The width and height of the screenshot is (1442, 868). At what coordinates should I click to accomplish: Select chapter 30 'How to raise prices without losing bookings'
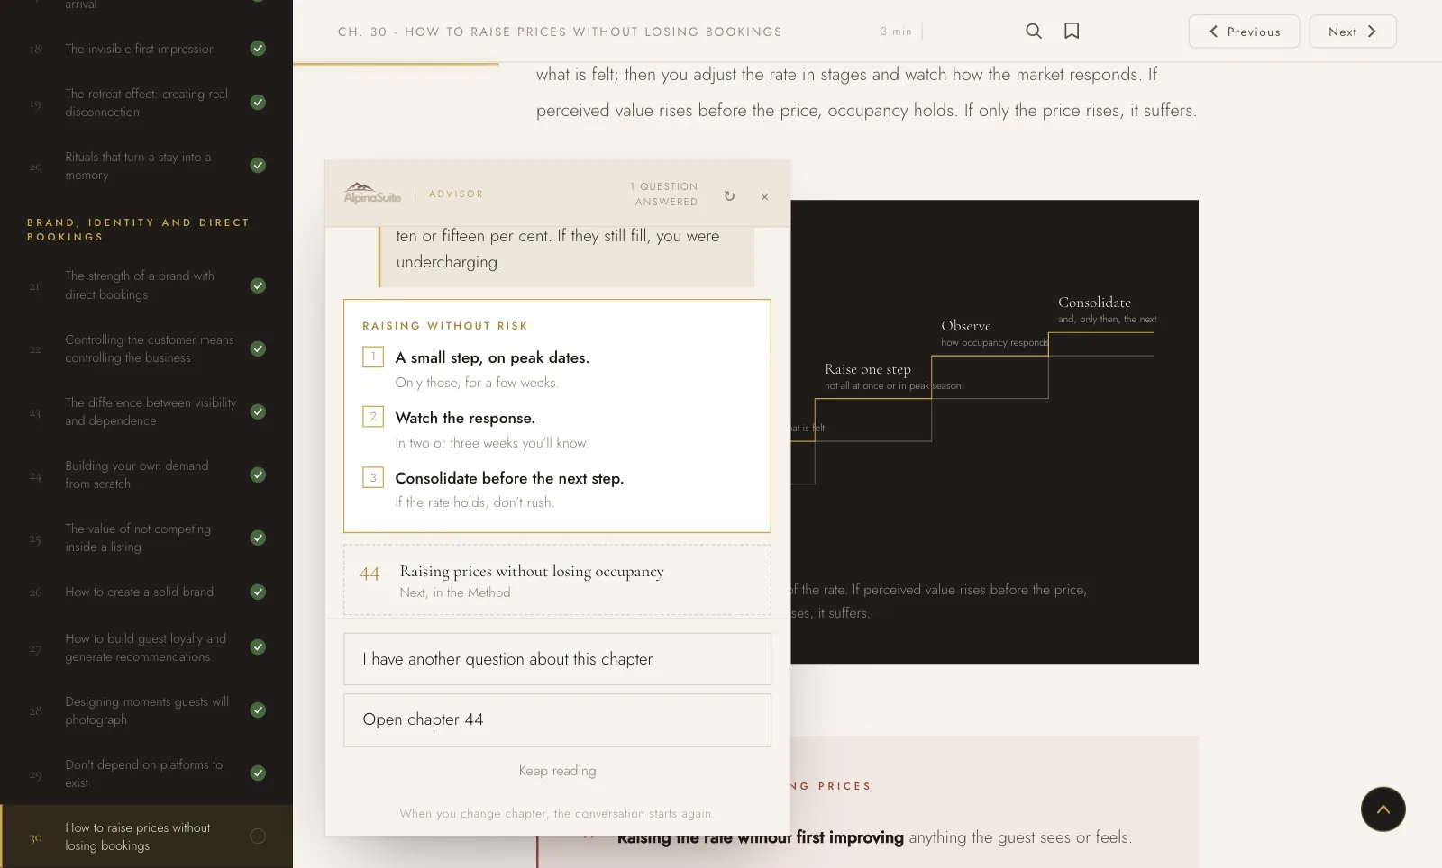(x=146, y=836)
